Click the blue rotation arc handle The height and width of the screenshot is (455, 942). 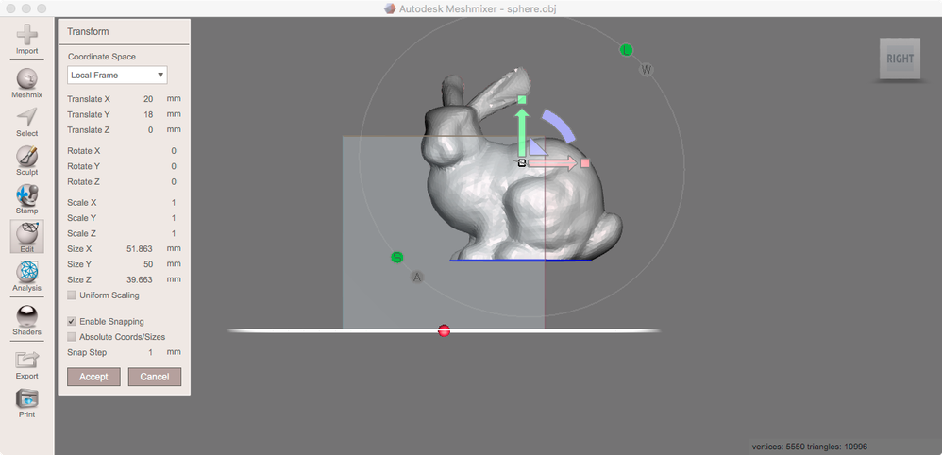point(560,125)
